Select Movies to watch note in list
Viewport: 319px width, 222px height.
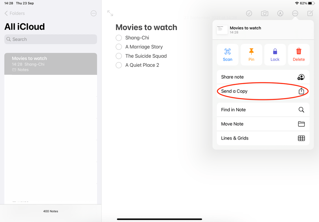(x=51, y=64)
